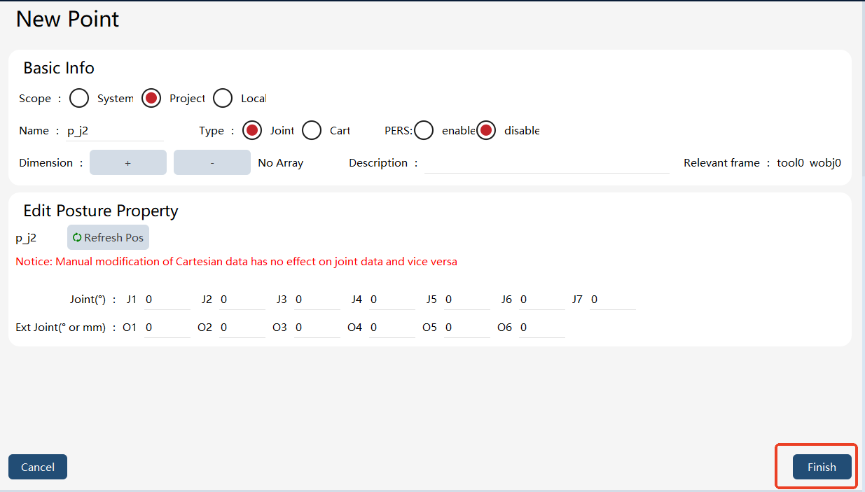The image size is (865, 492).
Task: Click the Name input field
Action: [115, 131]
